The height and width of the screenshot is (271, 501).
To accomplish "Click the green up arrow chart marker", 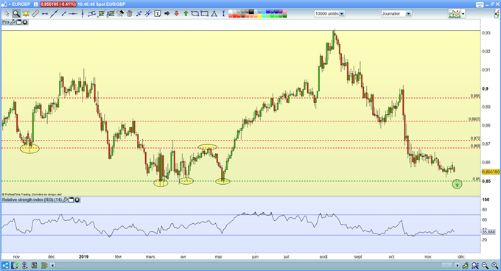I will pyautogui.click(x=457, y=184).
